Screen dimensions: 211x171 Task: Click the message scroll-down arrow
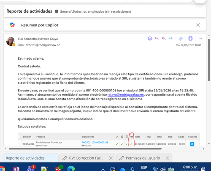pos(209,143)
